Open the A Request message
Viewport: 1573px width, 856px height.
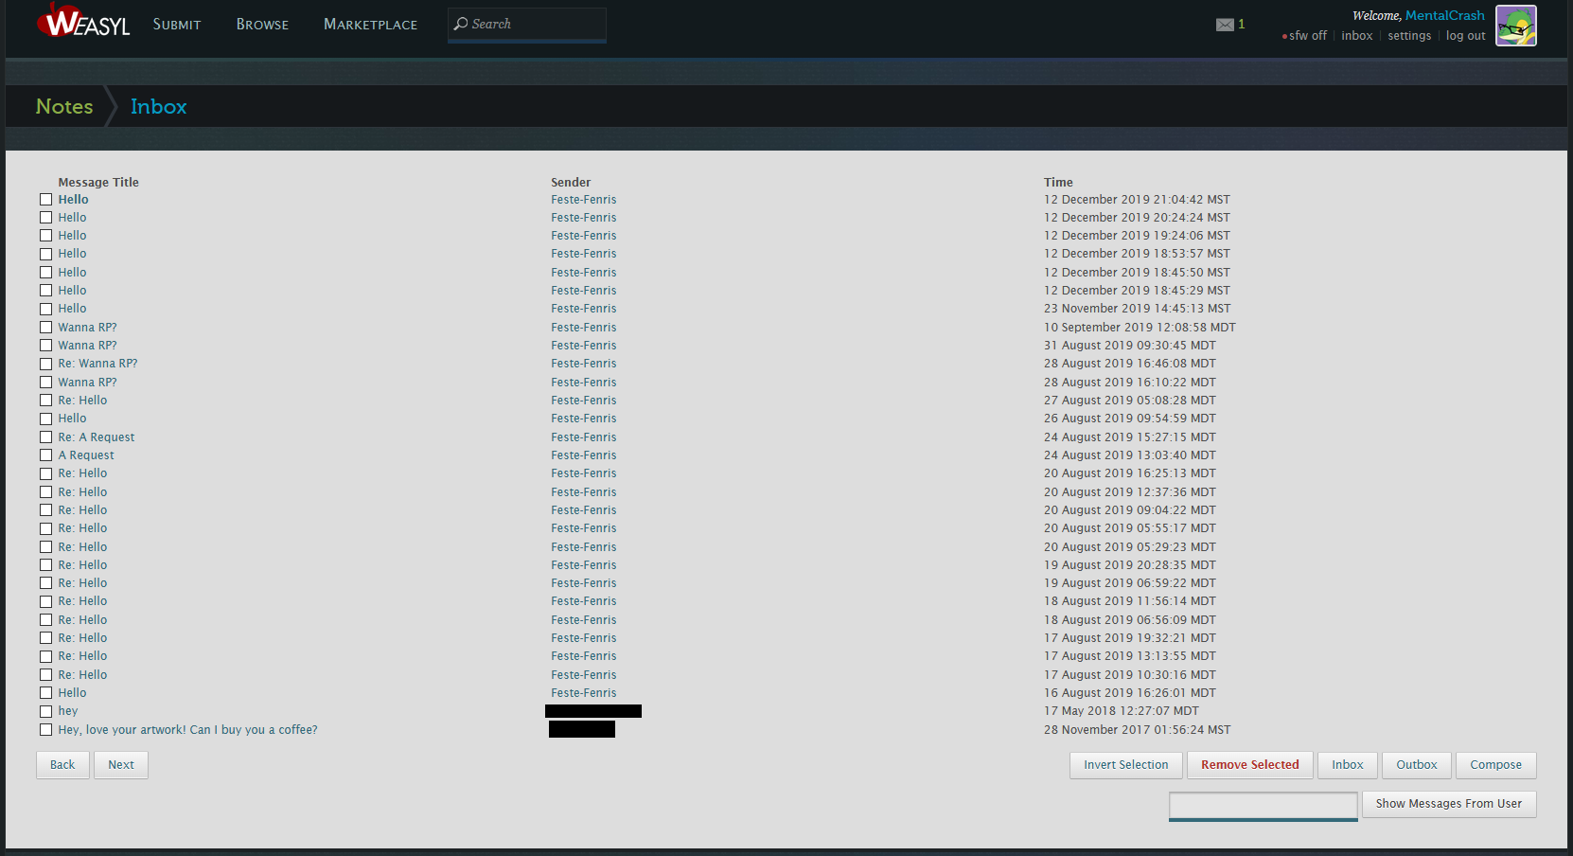(86, 455)
